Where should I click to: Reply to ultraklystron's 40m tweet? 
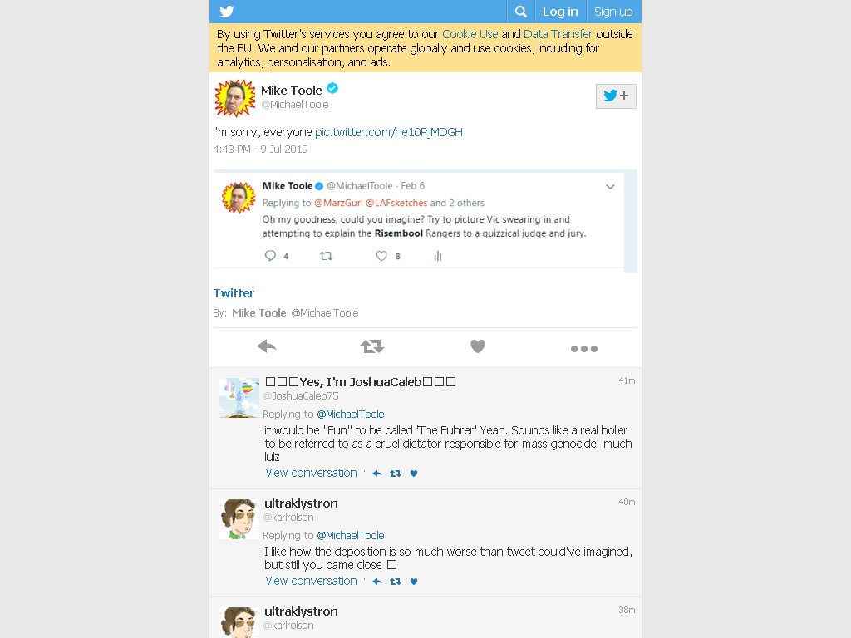[377, 581]
